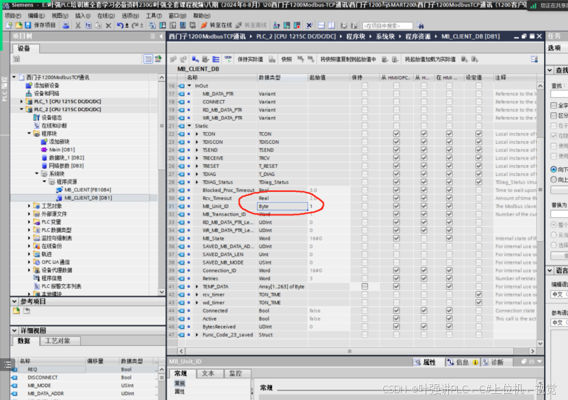The width and height of the screenshot is (568, 400).
Task: Uncheck HMI/OPC accessible for TCON row
Action: point(396,134)
